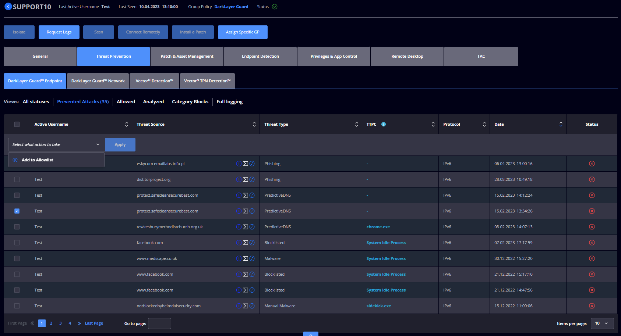Viewport: 621px width, 336px height.
Task: Show the Category Blocks view
Action: [x=190, y=102]
